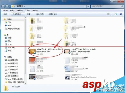Viewport: 125px width, 93px height.
Task: Start 放映幻灯片 slideshow
Action: (x=40, y=14)
